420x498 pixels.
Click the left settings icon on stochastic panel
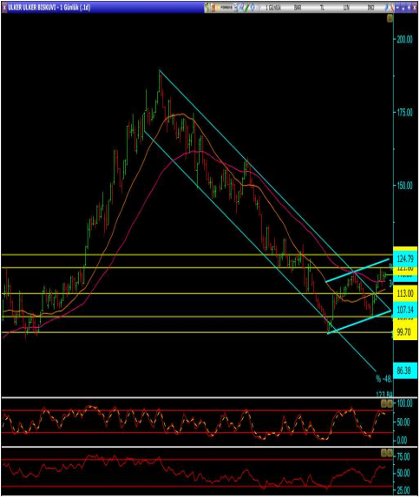(384, 404)
